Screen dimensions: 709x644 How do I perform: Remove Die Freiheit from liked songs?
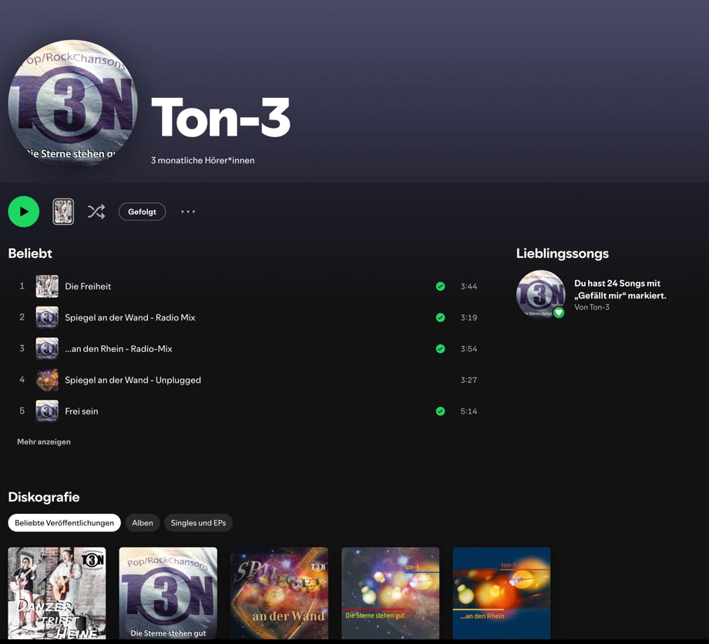click(x=440, y=287)
